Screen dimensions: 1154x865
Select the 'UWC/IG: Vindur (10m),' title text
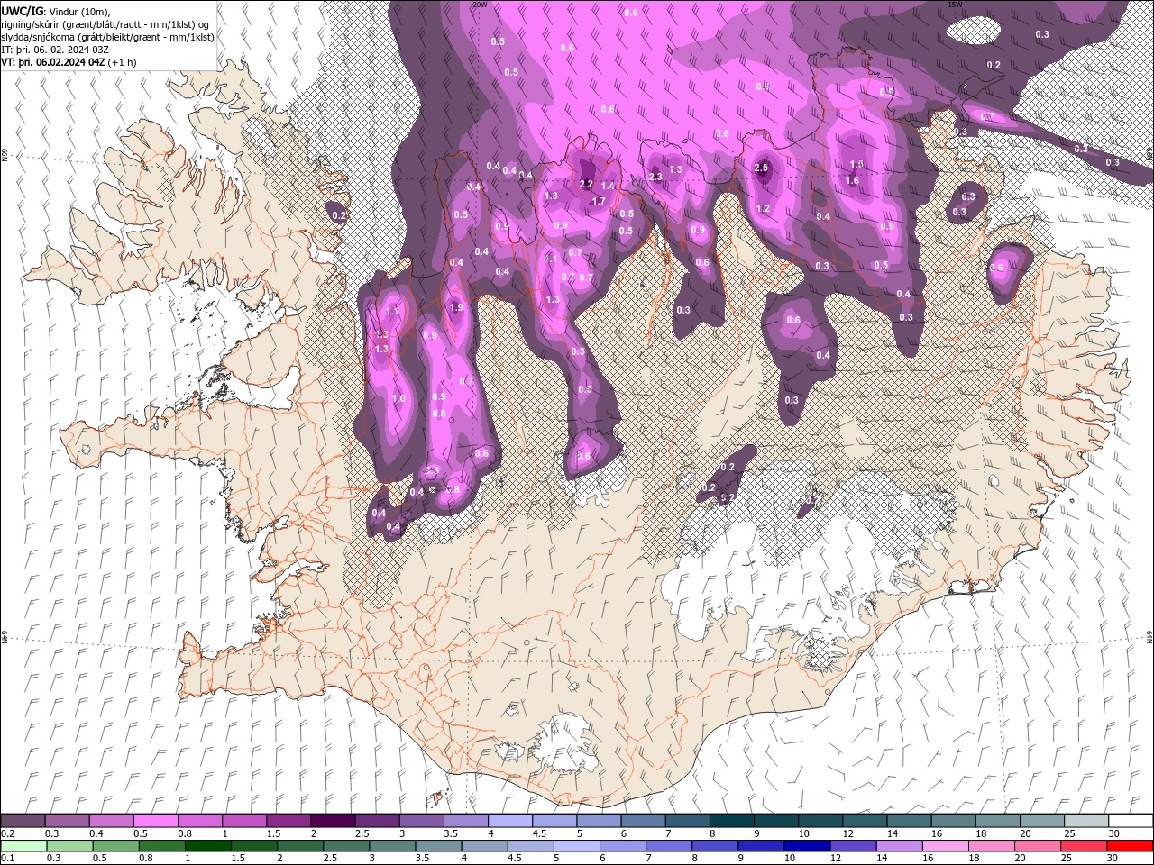point(56,11)
